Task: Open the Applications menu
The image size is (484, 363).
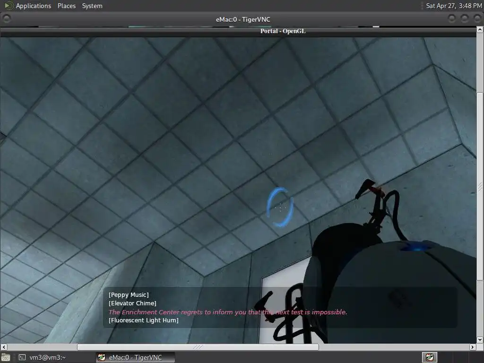Action: click(x=34, y=6)
